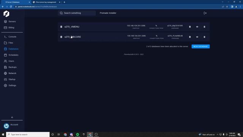
Task: Focus the Search something field
Action: pos(77,13)
